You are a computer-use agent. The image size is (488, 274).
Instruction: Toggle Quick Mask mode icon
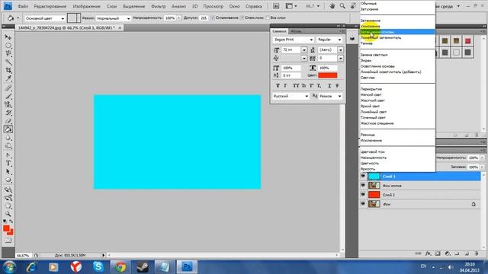(8, 241)
